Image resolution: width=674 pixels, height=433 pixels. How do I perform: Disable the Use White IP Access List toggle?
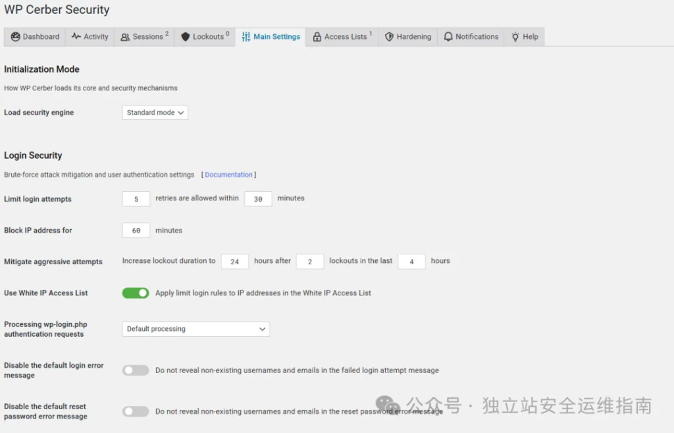[136, 293]
